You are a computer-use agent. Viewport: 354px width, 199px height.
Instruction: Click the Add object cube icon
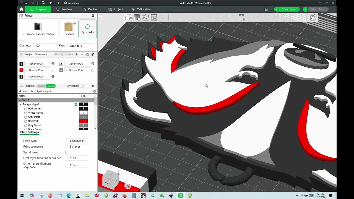[x=129, y=18]
